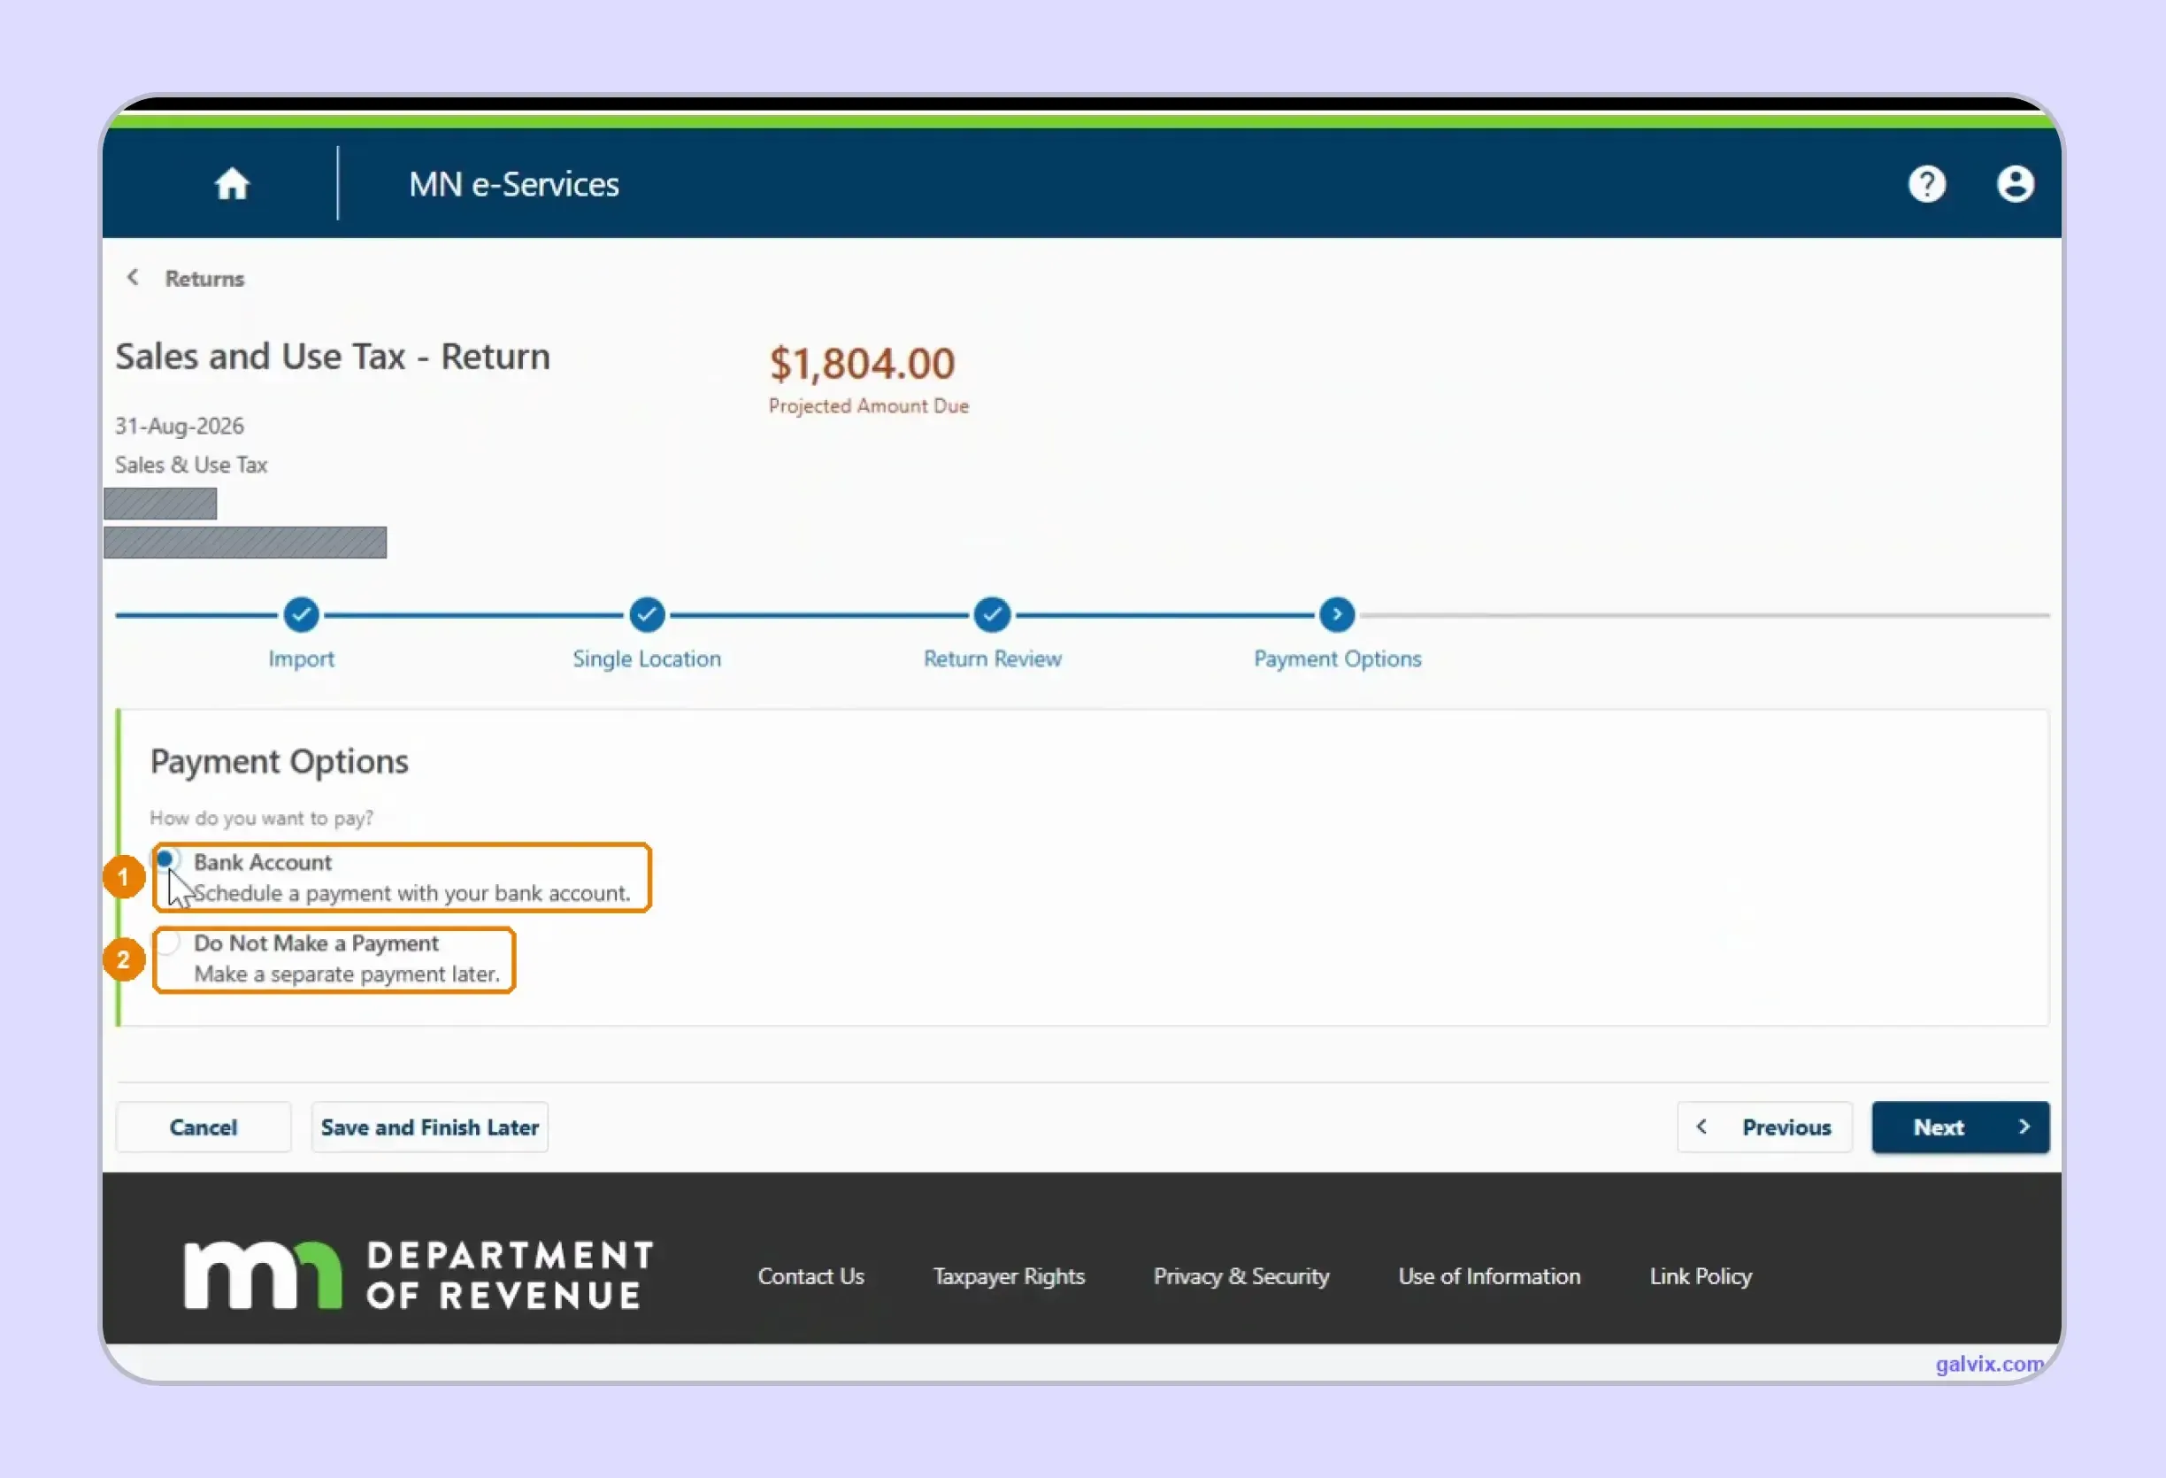
Task: Click the Import step checkmark circle
Action: point(301,614)
